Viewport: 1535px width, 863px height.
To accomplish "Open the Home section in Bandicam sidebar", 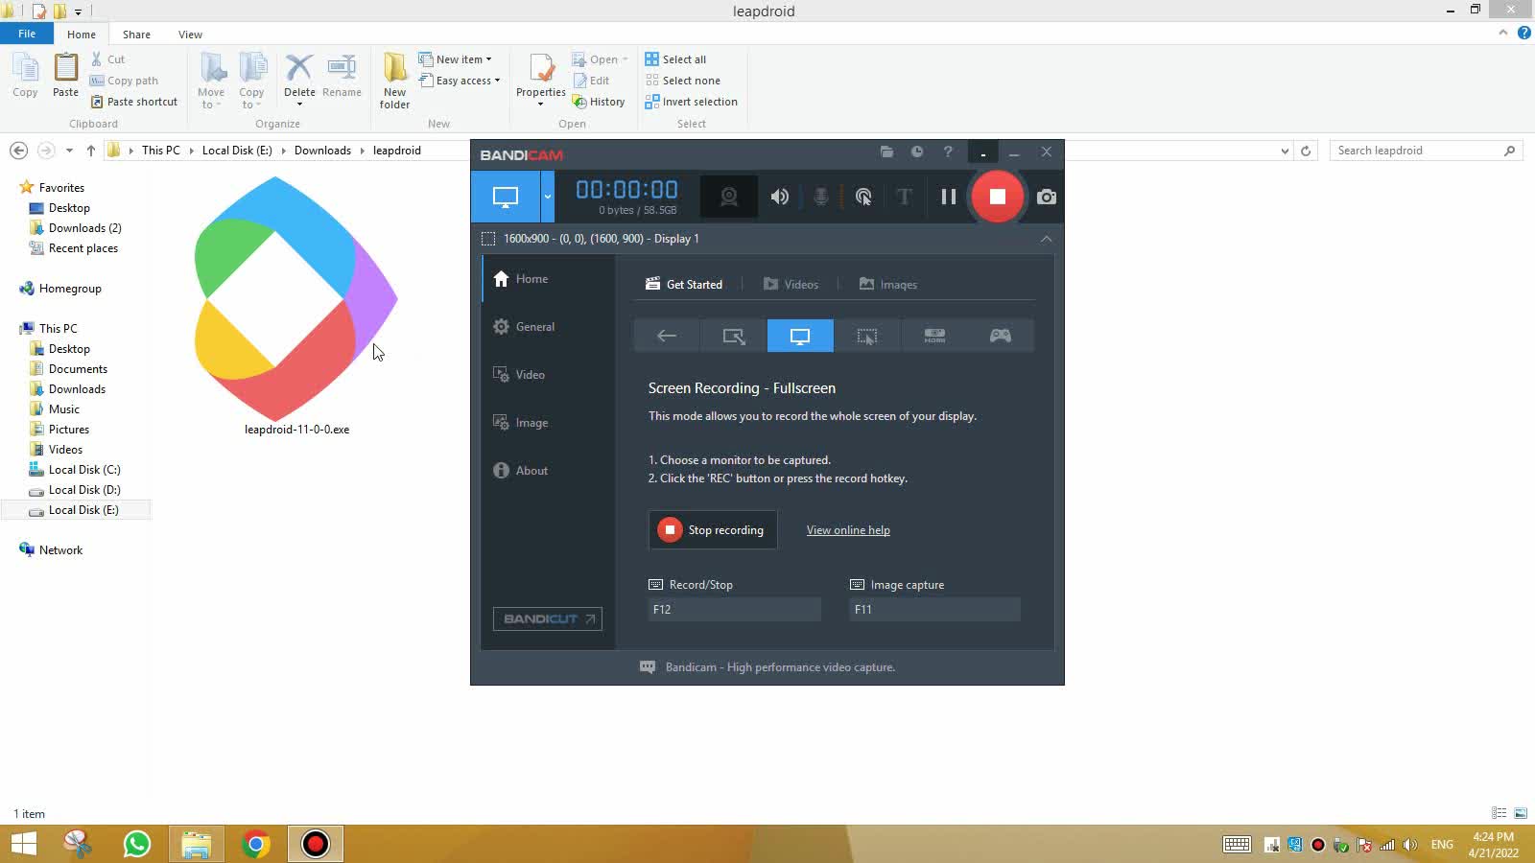I will tap(548, 279).
